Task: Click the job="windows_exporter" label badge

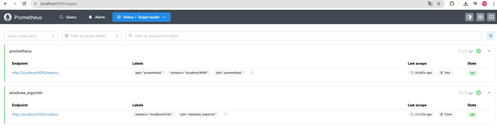Action: [x=198, y=114]
